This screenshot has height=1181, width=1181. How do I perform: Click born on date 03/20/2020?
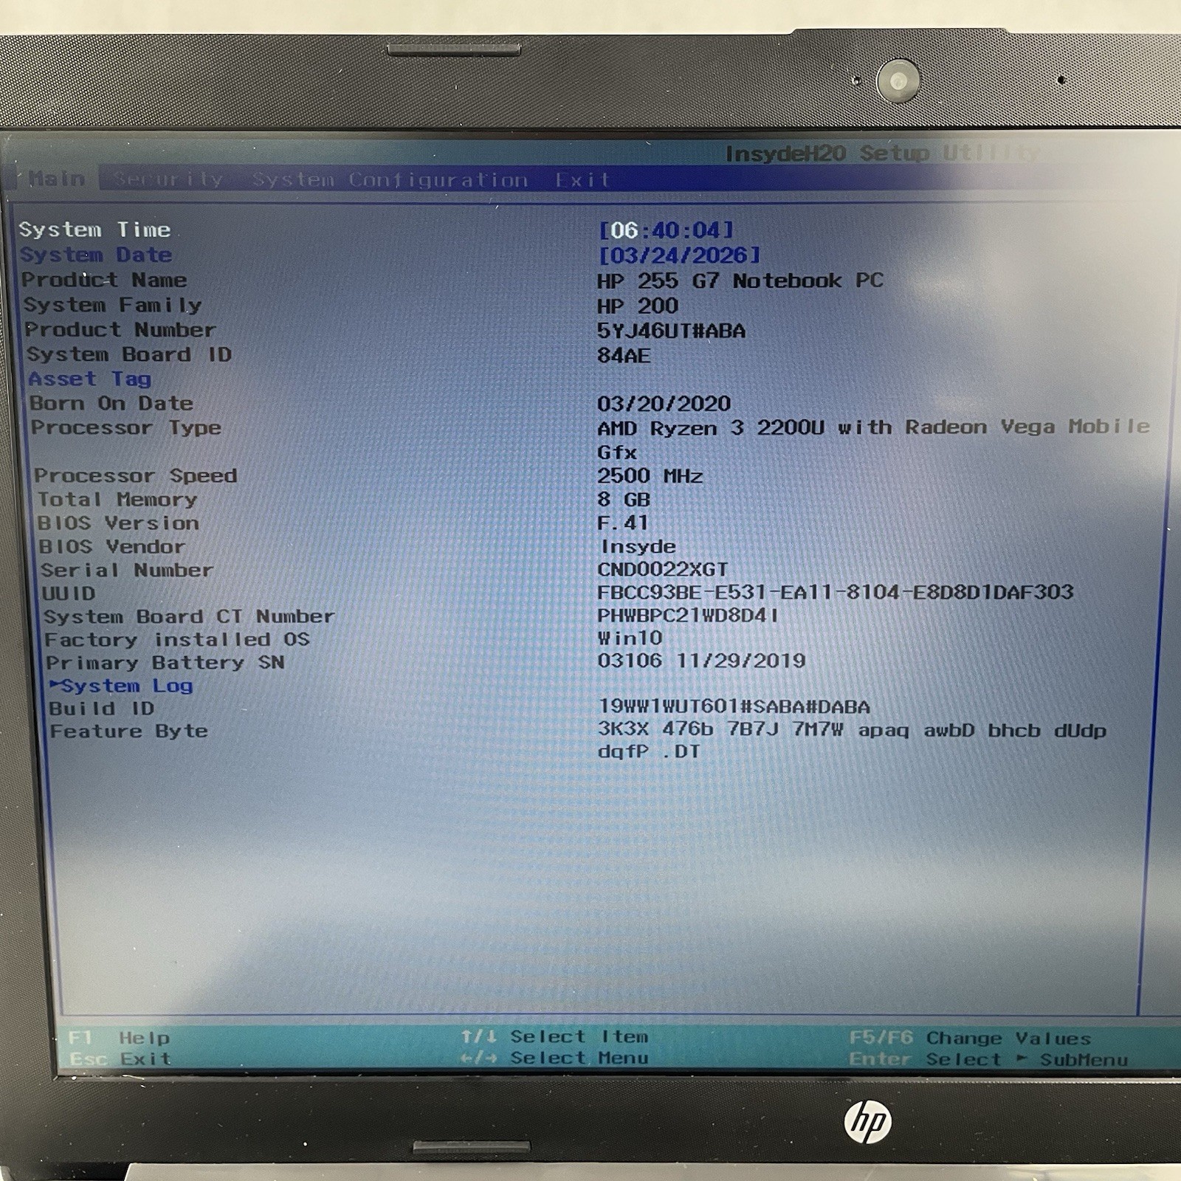(664, 404)
